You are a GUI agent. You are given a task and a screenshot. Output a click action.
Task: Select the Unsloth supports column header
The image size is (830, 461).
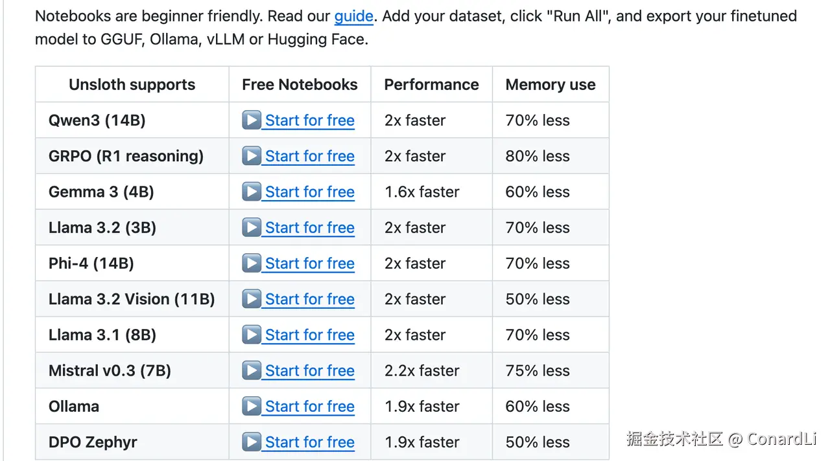[x=132, y=85]
